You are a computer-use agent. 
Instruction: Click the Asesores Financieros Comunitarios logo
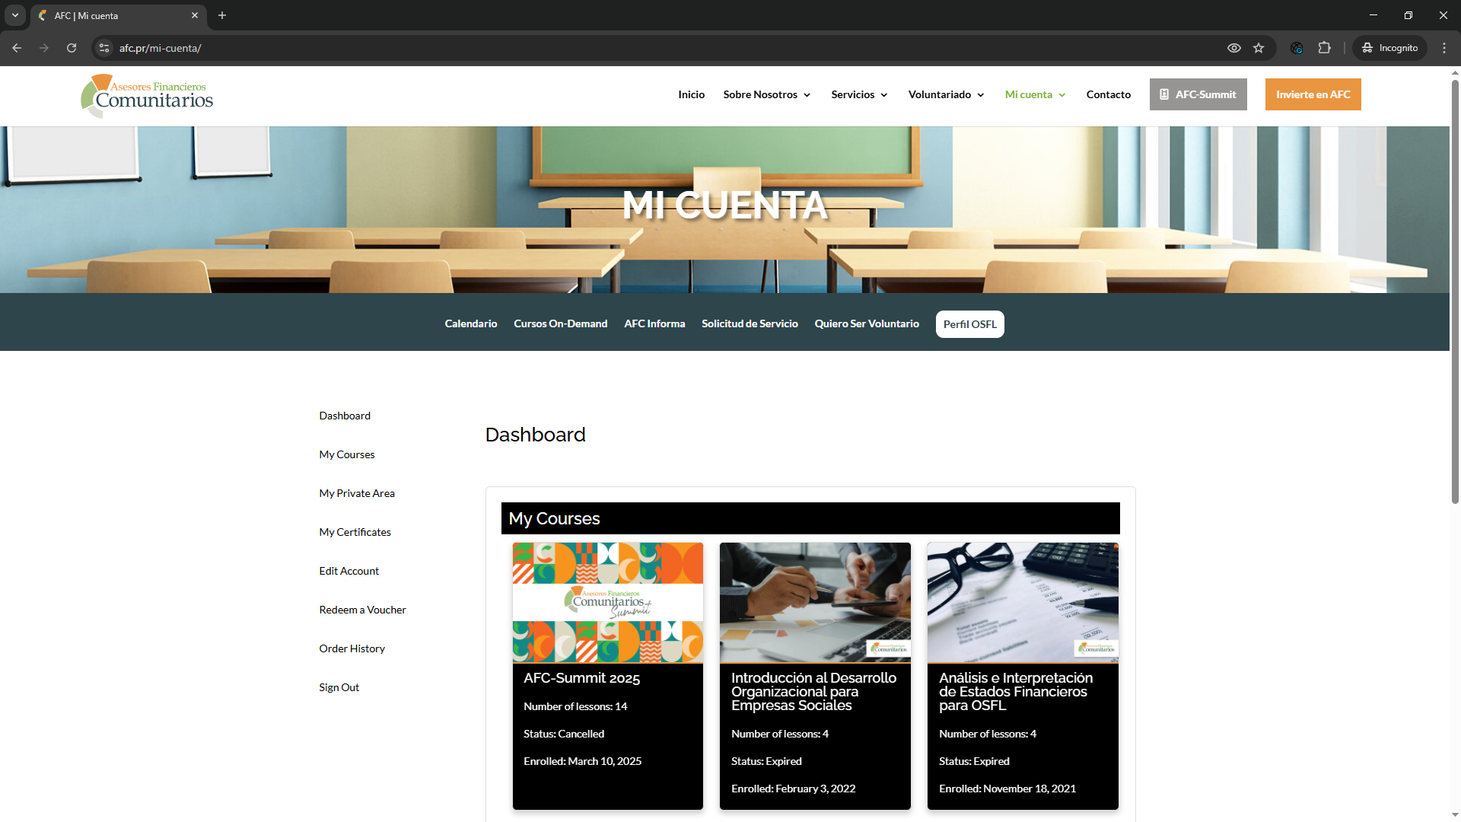[147, 96]
